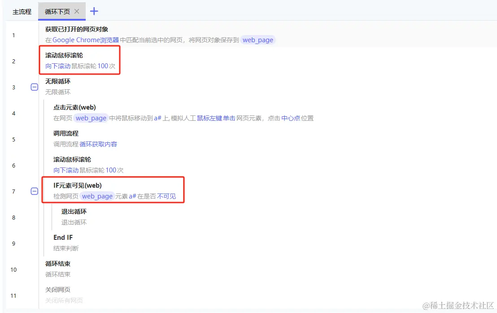Select the 循环结束 step on line 10
Screen dimensions: 497x313
coord(58,264)
